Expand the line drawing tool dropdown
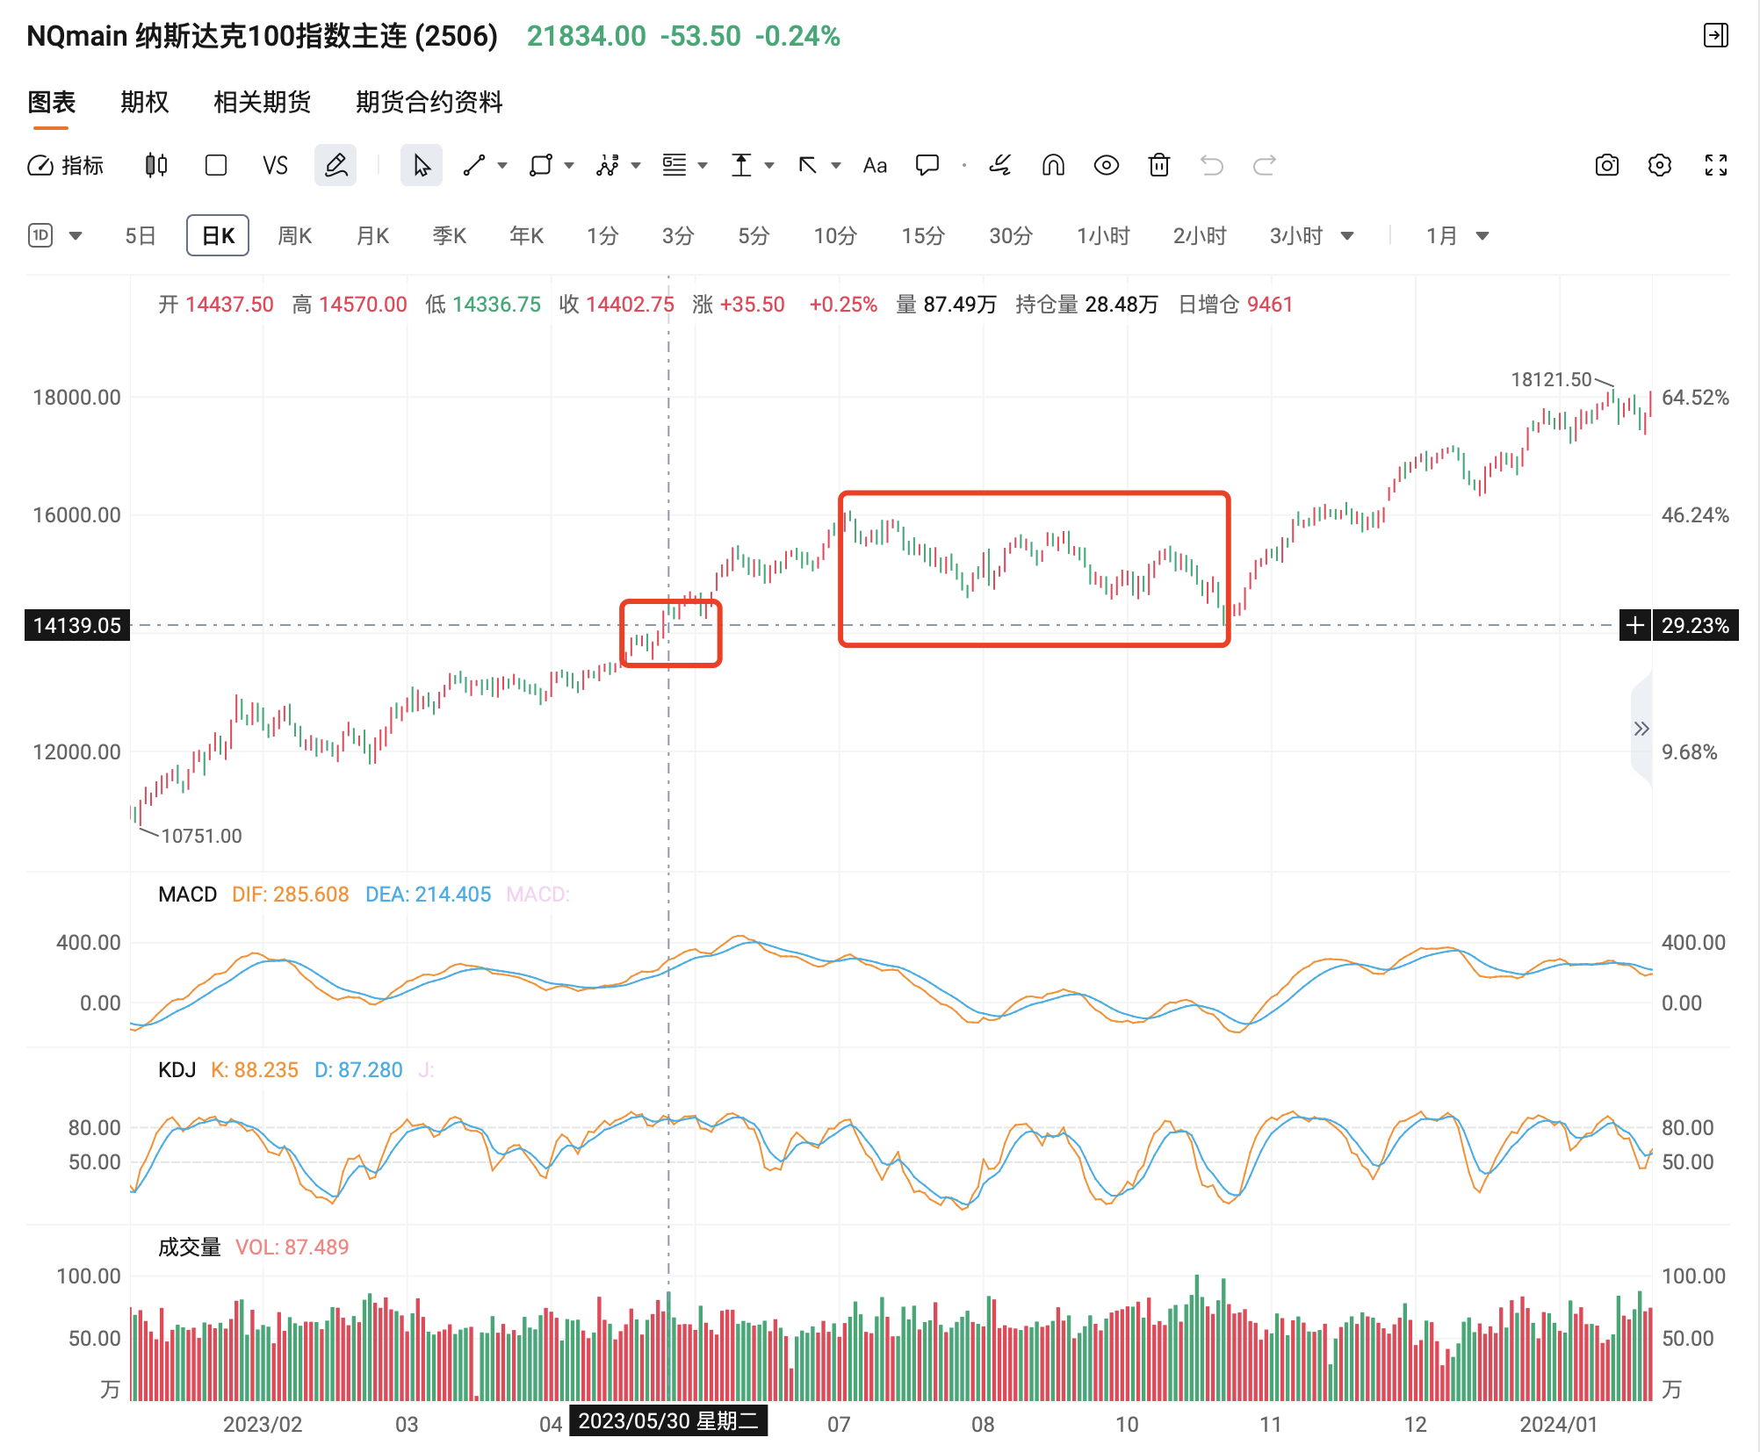Viewport: 1760px width, 1452px height. 502,165
